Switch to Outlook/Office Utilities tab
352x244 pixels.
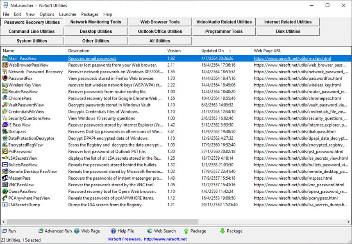click(160, 32)
